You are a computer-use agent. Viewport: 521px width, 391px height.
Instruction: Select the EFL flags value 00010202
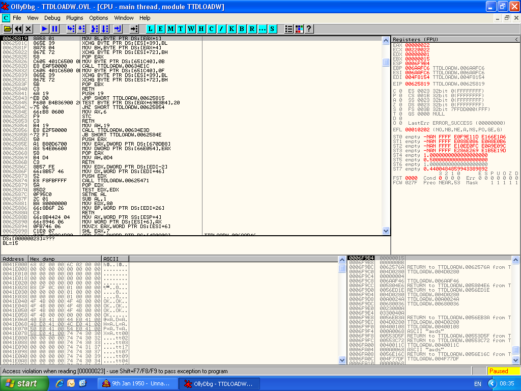click(x=417, y=130)
